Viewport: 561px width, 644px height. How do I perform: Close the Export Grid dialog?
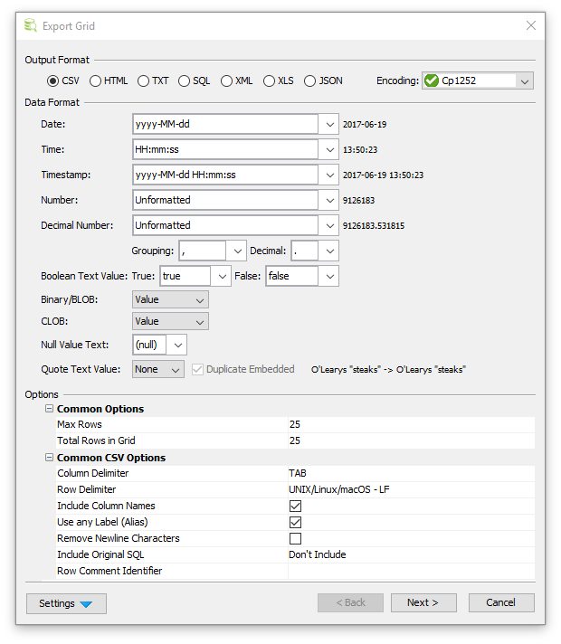point(531,25)
